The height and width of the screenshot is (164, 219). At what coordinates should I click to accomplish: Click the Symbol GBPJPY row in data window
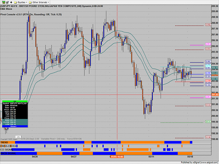(15, 103)
